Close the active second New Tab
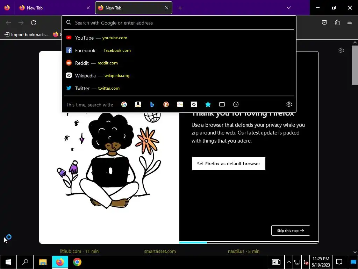Viewport: 358px width, 269px height. 167,8
